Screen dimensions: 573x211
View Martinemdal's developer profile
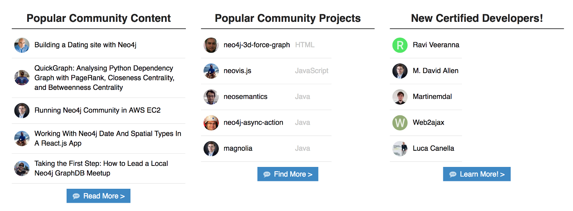(432, 97)
